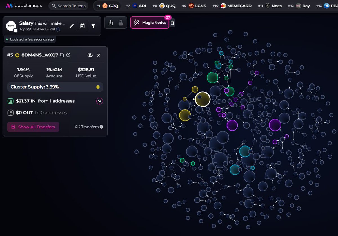Select the #1 COQ trending token
The image size is (338, 236).
107,6
